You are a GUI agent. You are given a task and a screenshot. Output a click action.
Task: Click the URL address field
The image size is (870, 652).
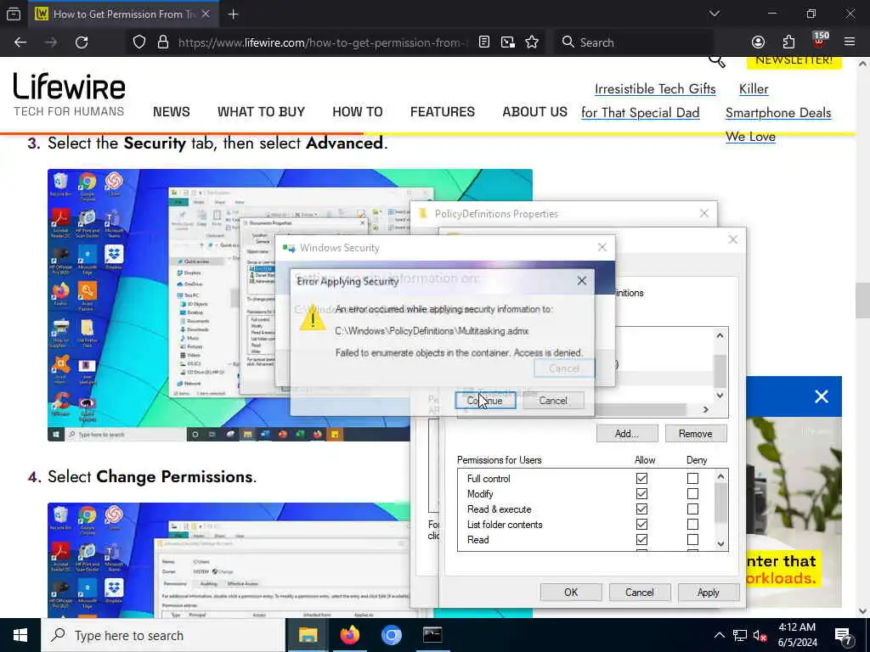pyautogui.click(x=322, y=42)
